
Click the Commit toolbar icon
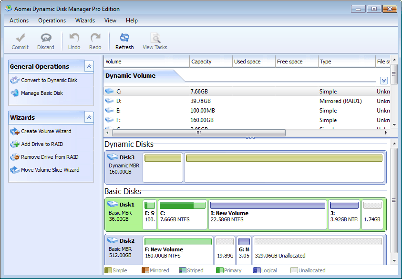tap(20, 41)
